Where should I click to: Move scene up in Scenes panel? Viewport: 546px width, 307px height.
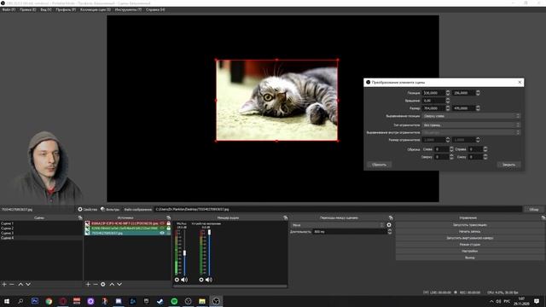click(x=20, y=284)
